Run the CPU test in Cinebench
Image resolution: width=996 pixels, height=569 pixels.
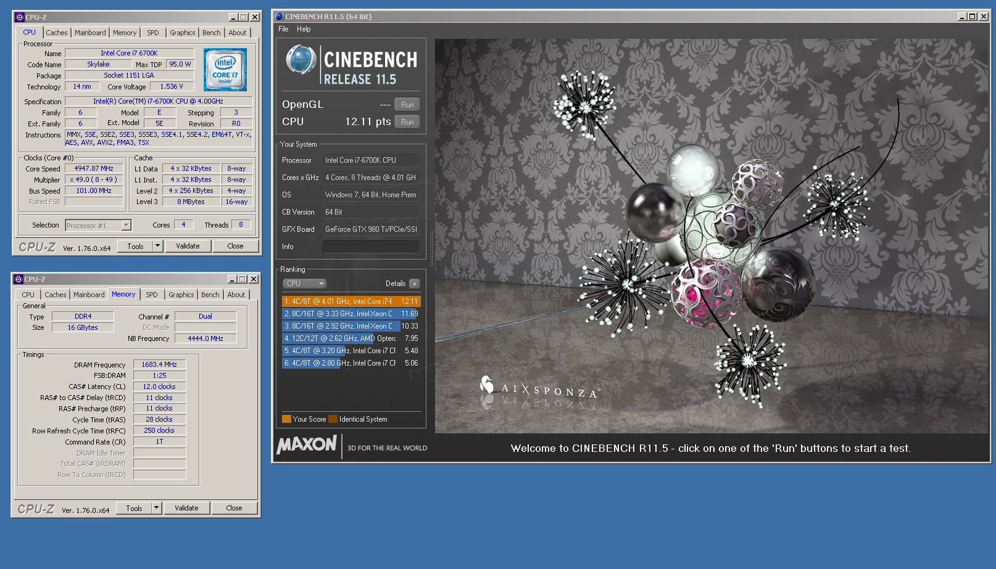[x=407, y=122]
